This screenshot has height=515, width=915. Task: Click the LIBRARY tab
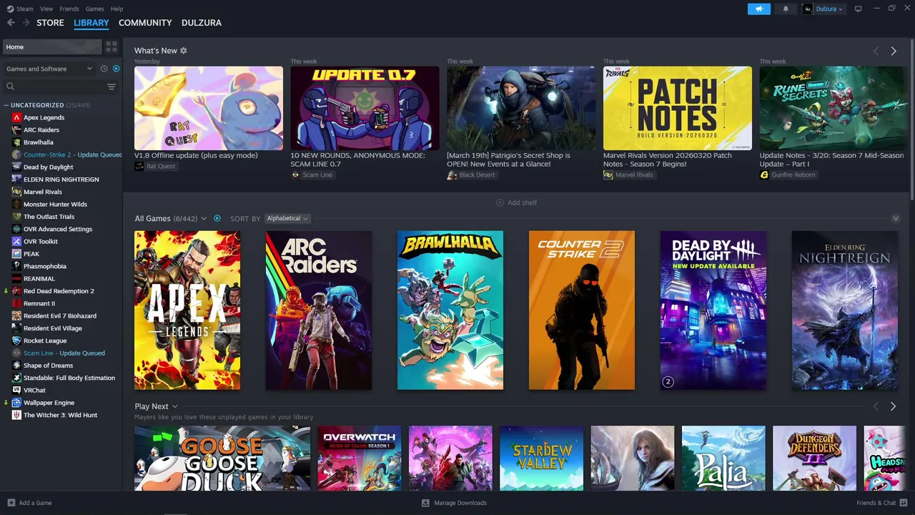(91, 23)
